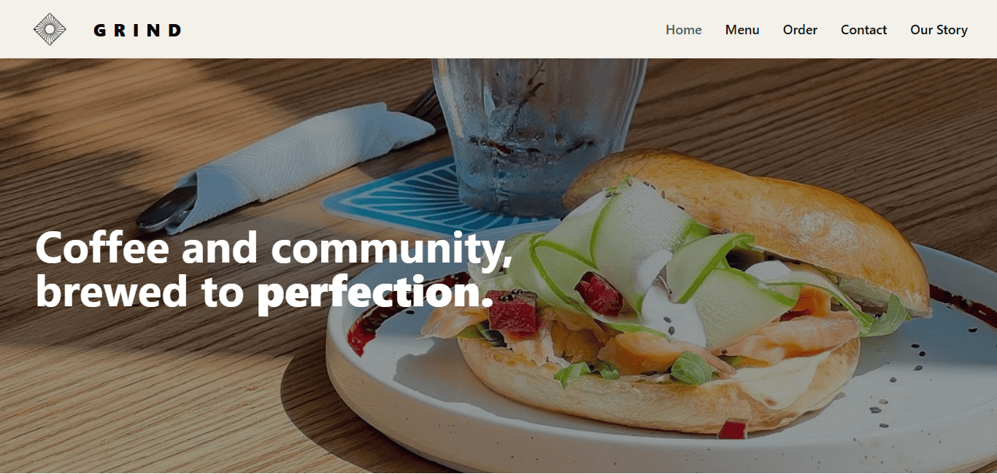997x474 pixels.
Task: Click the "brewed to perfection." headline line
Action: (x=264, y=291)
